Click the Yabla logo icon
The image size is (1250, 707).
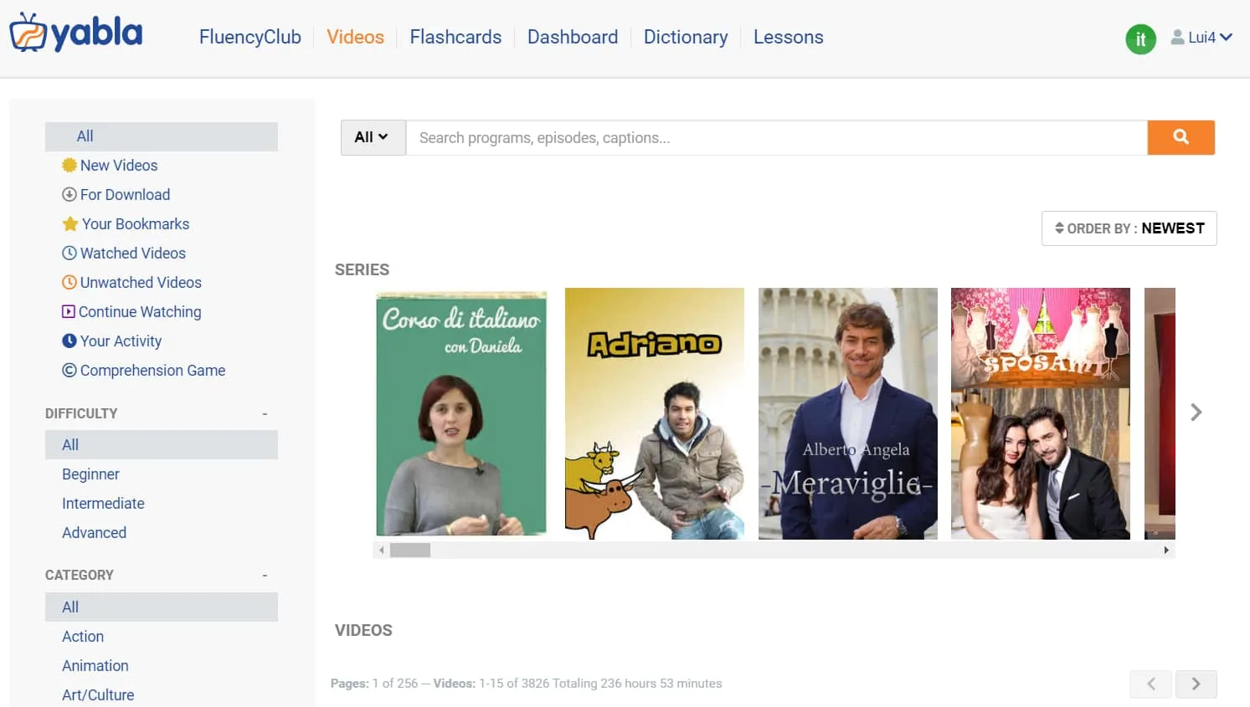[x=28, y=33]
